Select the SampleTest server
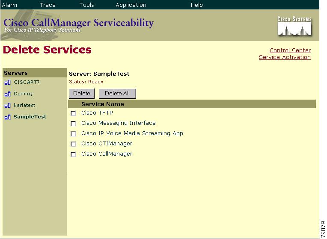Screen dimensions: 327x239 (x=30, y=117)
